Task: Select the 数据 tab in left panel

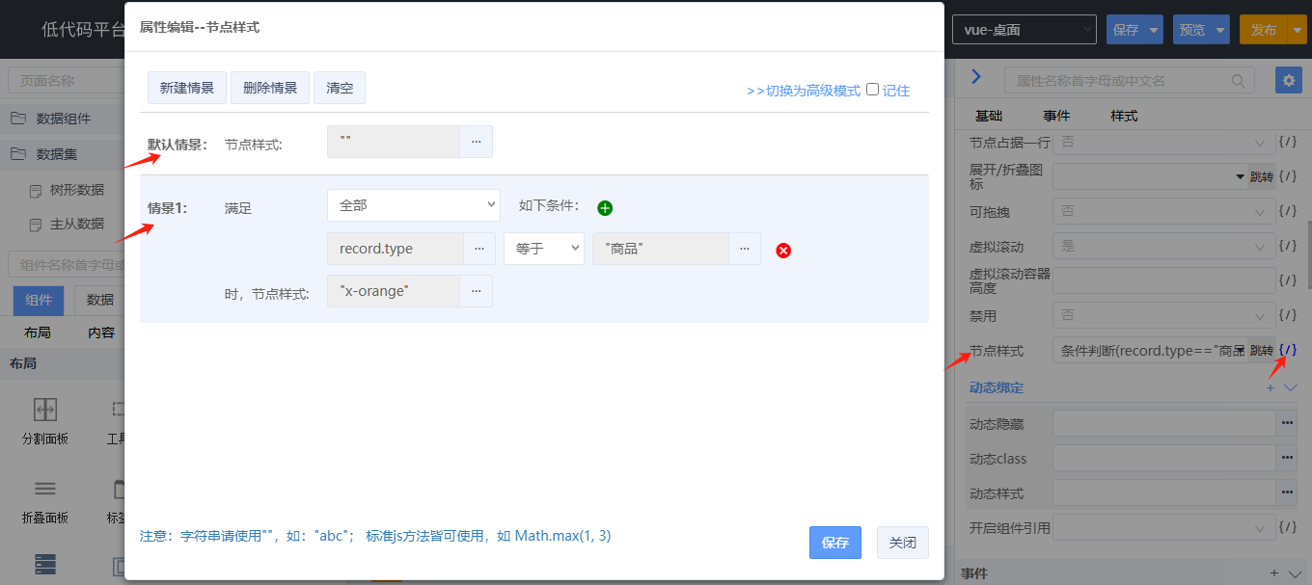Action: (x=100, y=301)
